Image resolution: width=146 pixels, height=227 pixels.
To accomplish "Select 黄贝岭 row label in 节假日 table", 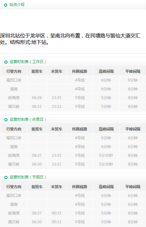I will (x=14, y=222).
